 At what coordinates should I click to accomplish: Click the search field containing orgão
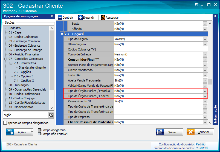click(25, 115)
